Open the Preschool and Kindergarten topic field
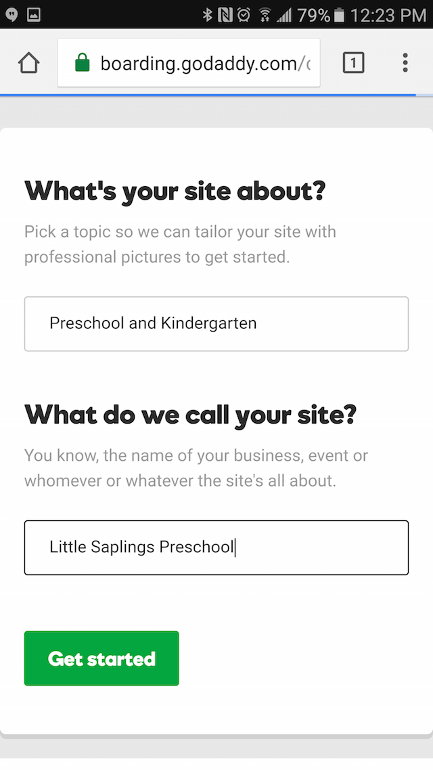This screenshot has height=770, width=433. pyautogui.click(x=216, y=323)
